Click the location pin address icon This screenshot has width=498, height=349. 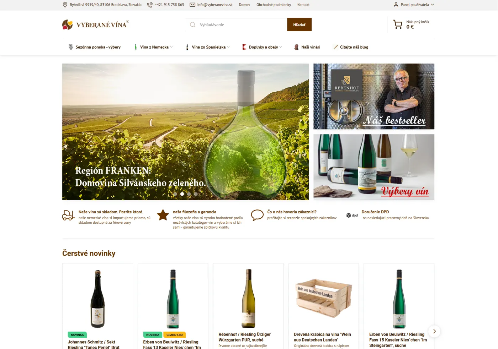coord(65,5)
